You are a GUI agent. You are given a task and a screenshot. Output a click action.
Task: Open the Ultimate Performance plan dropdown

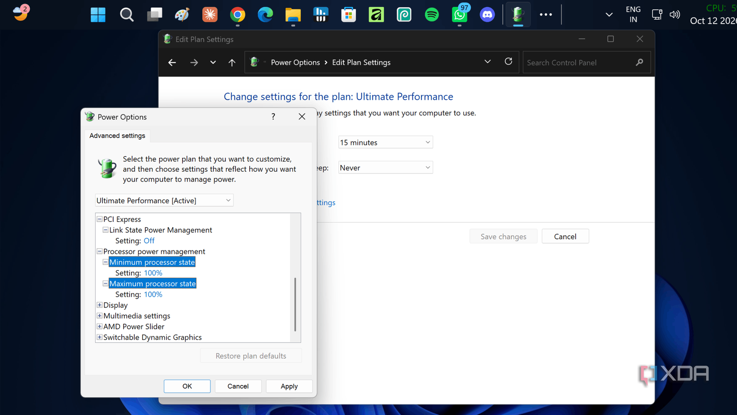click(x=164, y=200)
